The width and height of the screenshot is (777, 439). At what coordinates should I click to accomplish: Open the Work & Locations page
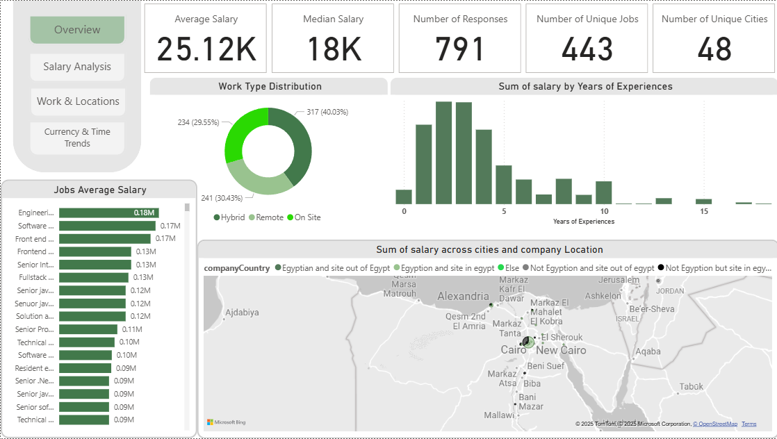coord(77,101)
